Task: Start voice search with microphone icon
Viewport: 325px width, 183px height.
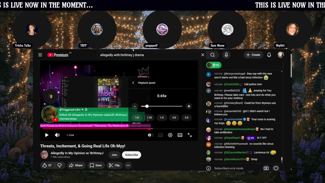Action: (x=226, y=55)
